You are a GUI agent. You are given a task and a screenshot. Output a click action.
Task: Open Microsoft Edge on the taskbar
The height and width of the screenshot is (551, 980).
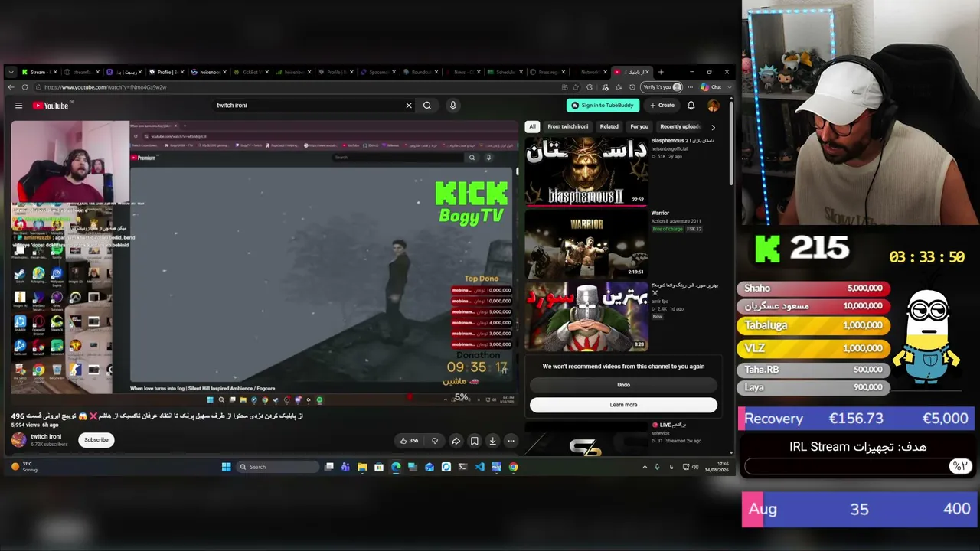tap(396, 467)
